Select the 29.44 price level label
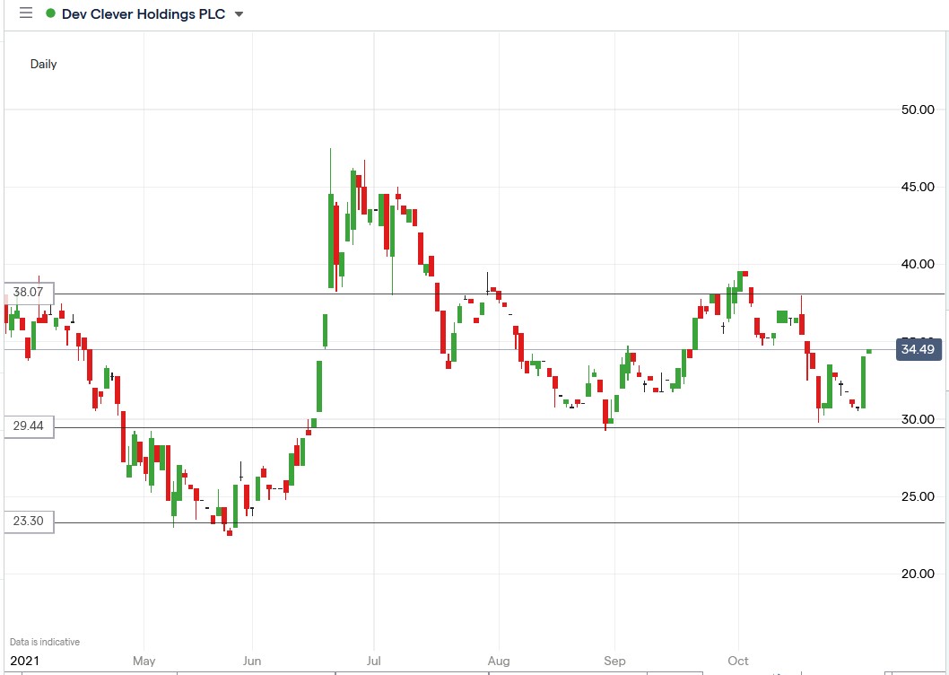The image size is (949, 675). click(28, 426)
